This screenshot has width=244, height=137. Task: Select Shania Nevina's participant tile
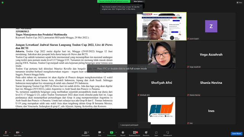point(211,83)
